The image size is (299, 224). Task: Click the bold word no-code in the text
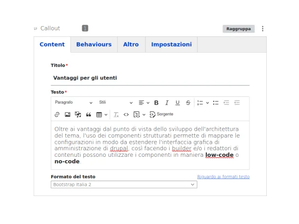67,161
